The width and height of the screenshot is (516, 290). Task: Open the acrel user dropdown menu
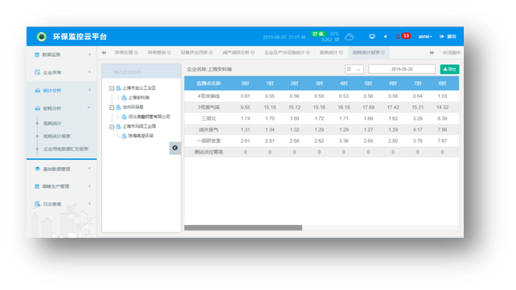425,36
